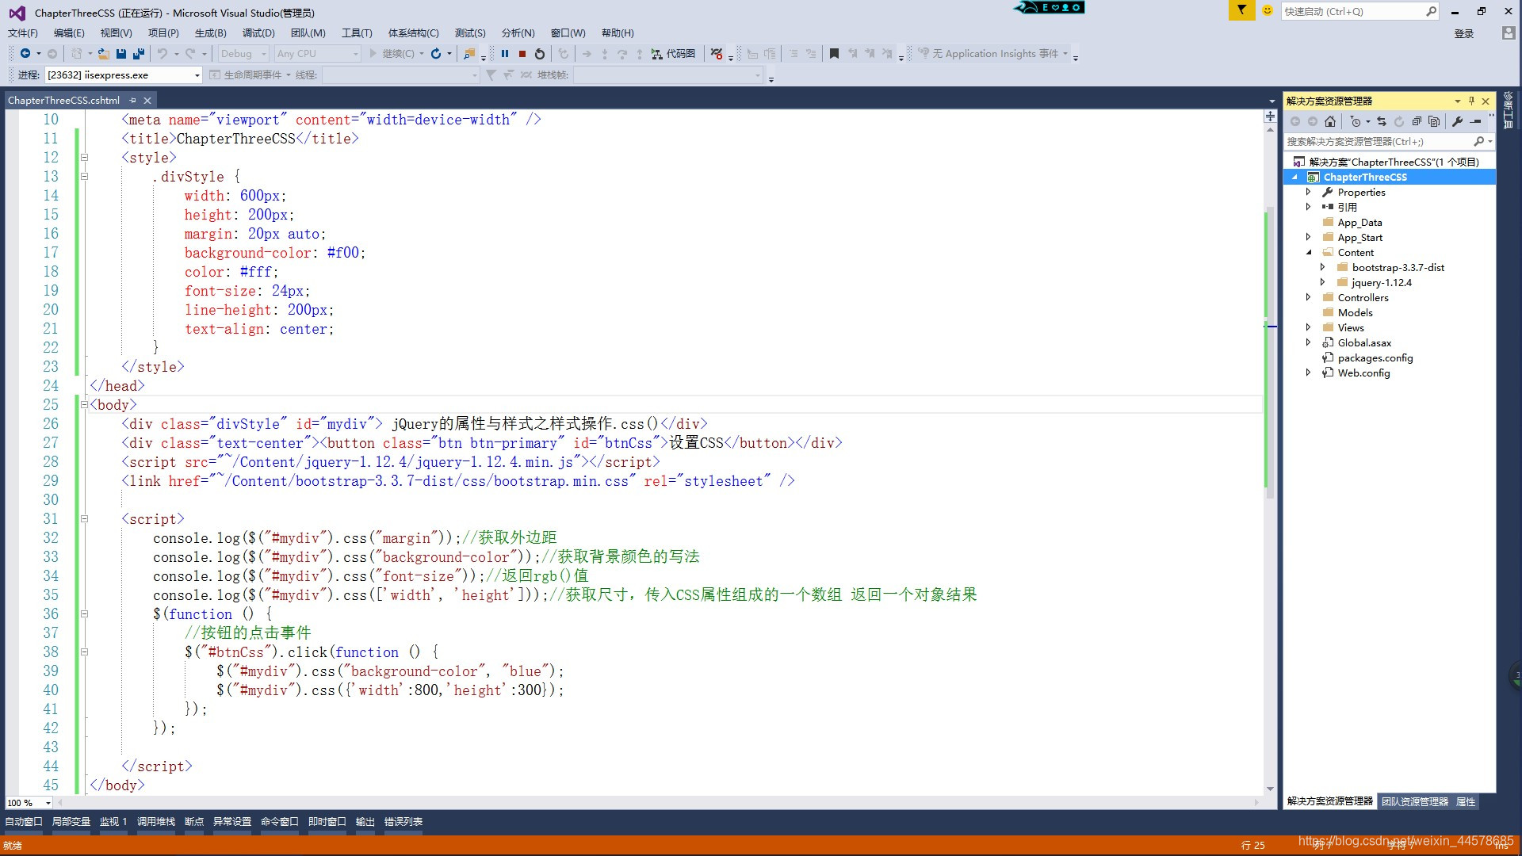Viewport: 1522px width, 856px height.
Task: Pause debugging with Break All icon
Action: point(505,53)
